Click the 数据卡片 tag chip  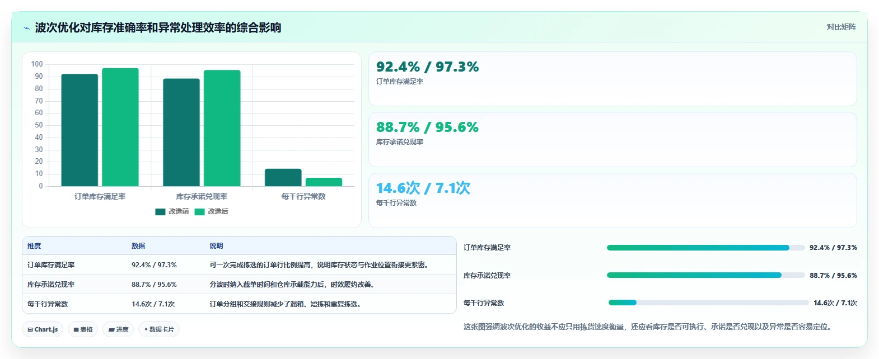pyautogui.click(x=159, y=329)
